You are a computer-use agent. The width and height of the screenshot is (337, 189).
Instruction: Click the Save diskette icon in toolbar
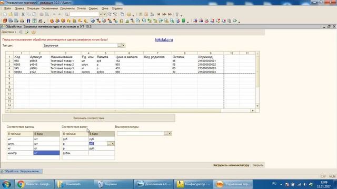(x=16, y=14)
